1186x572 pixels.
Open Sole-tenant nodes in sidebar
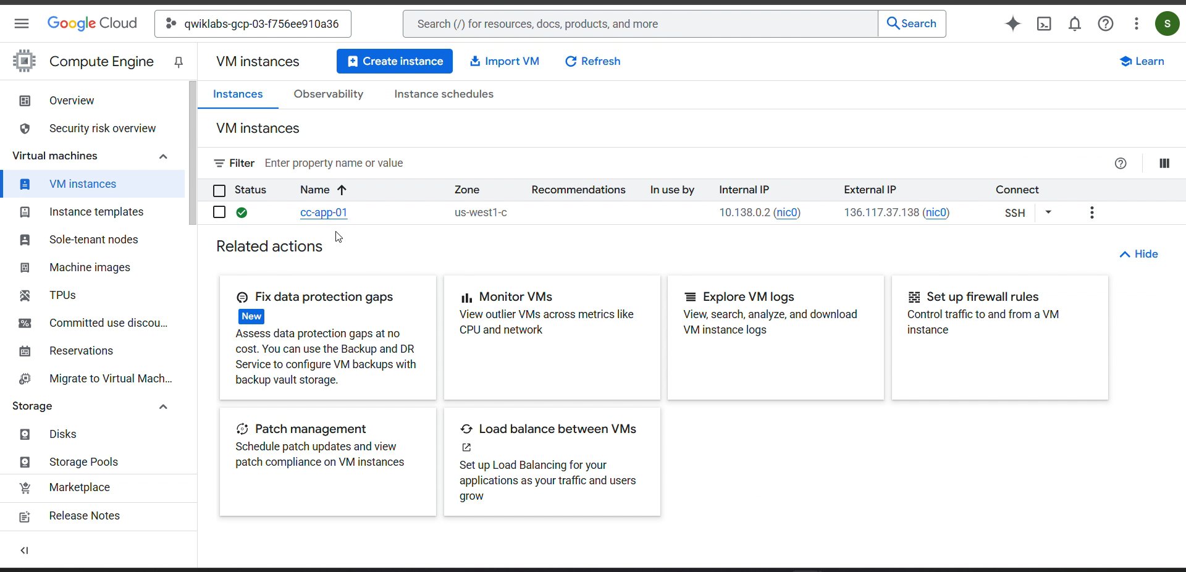[93, 240]
